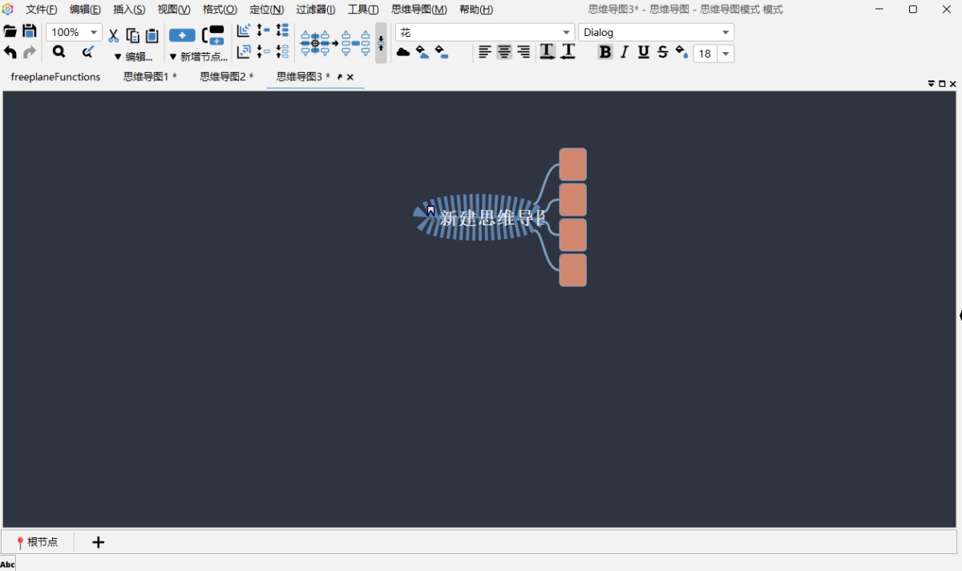Add a new child node with blue plus icon
The image size is (962, 571).
pyautogui.click(x=182, y=35)
